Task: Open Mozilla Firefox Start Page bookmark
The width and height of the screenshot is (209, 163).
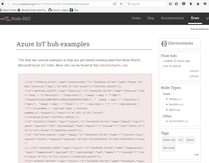Action: [33, 10]
